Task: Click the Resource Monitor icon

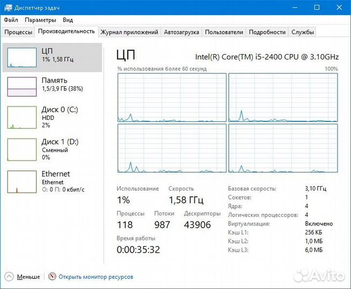Action: (x=52, y=277)
